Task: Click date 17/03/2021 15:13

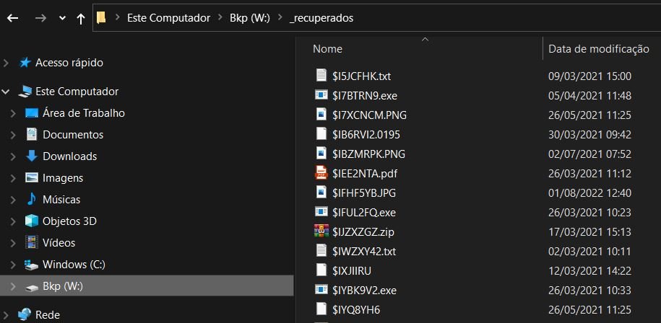Action: point(589,231)
